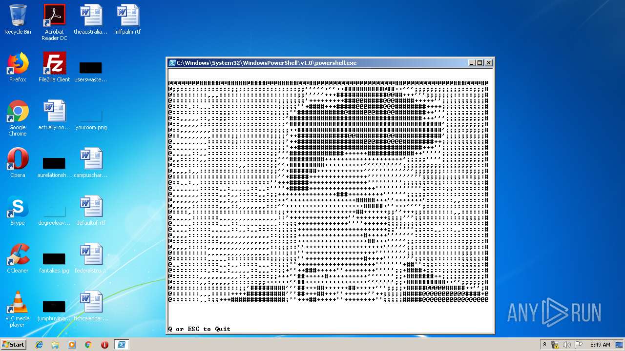The image size is (625, 351).
Task: Open the 8:49 AM clock in the system tray
Action: pos(600,345)
